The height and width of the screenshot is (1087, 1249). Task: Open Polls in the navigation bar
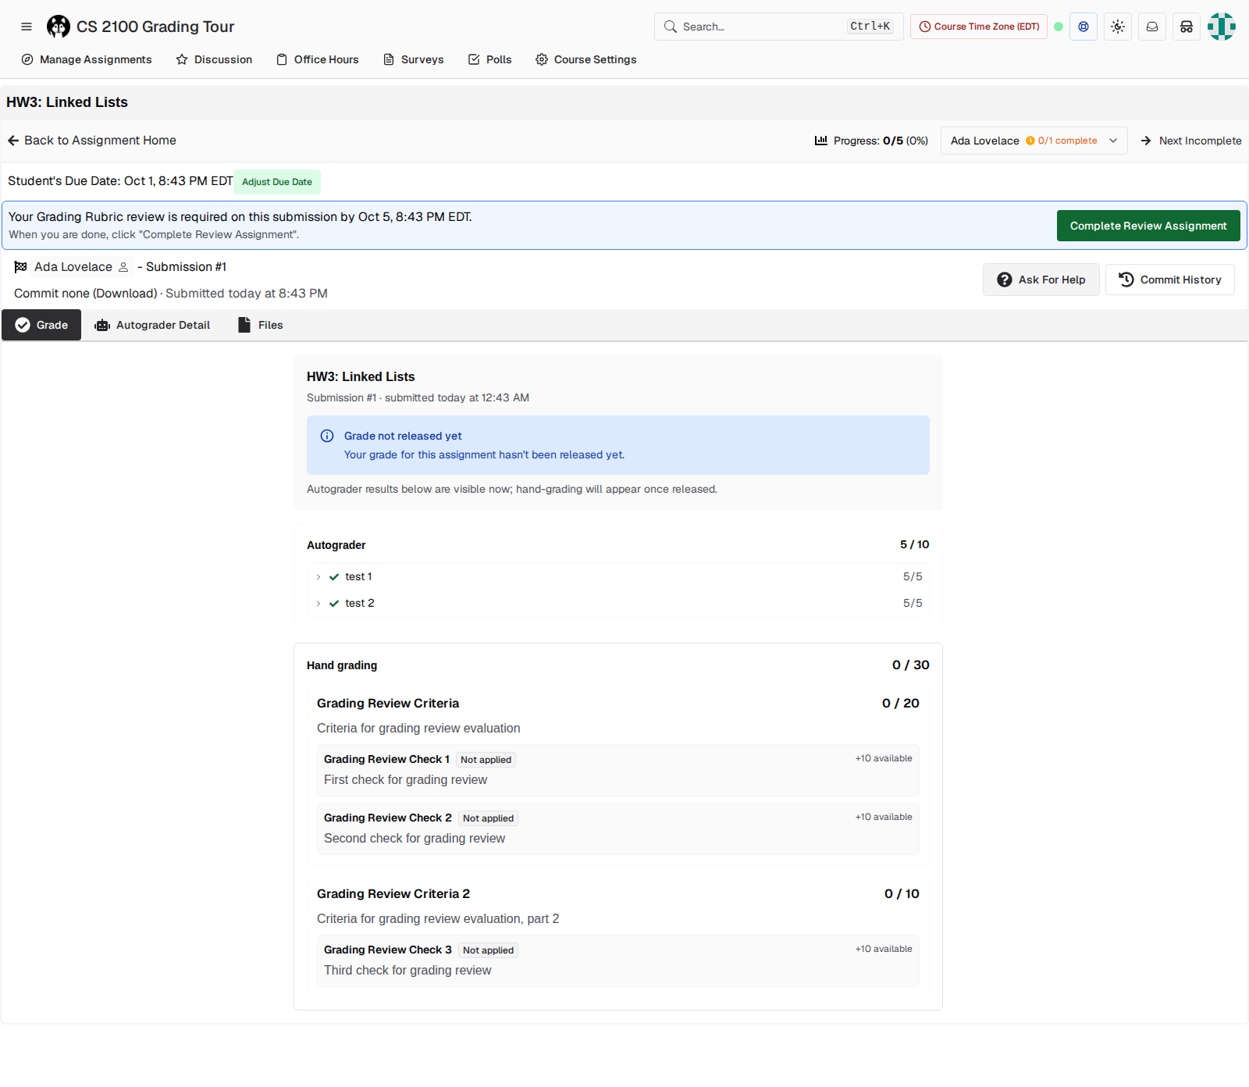[490, 59]
